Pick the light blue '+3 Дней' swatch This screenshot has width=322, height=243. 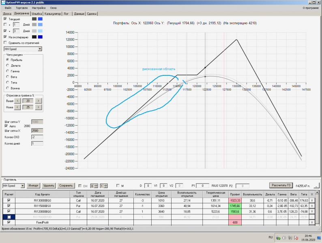(x=40, y=31)
